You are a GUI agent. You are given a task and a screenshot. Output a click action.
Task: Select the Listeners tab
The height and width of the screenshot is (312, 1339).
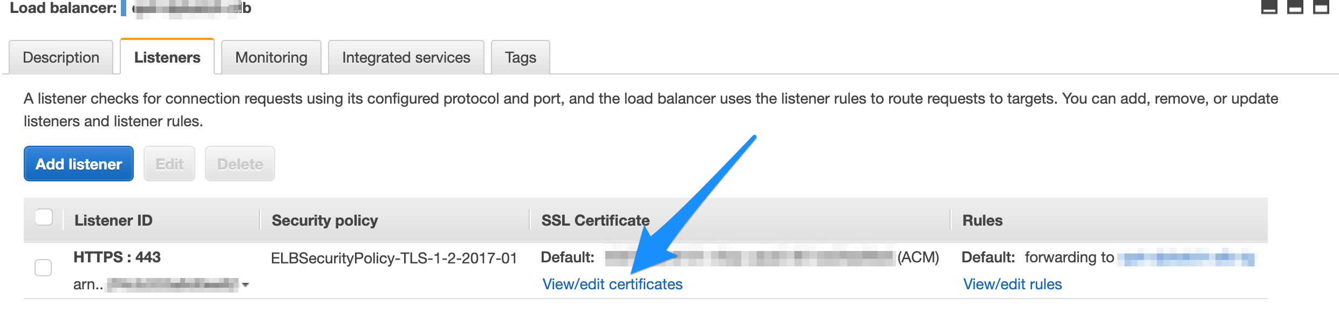tap(167, 57)
